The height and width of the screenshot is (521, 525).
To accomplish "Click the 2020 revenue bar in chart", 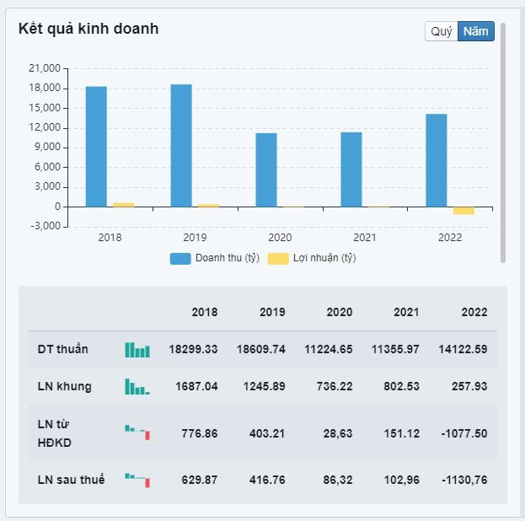I will 266,169.
